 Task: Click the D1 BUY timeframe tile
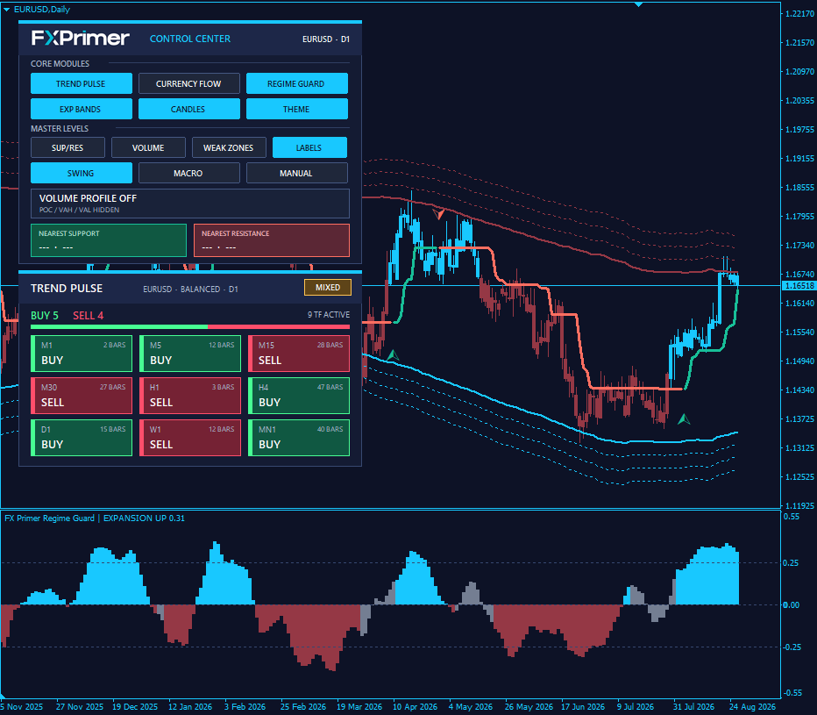pyautogui.click(x=82, y=438)
